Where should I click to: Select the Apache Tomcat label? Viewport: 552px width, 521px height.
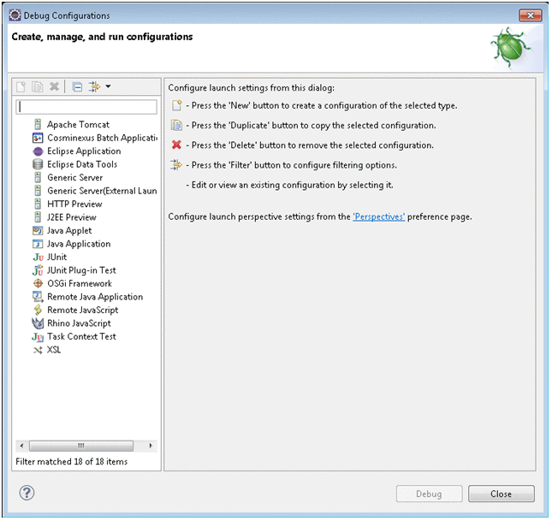(x=78, y=125)
